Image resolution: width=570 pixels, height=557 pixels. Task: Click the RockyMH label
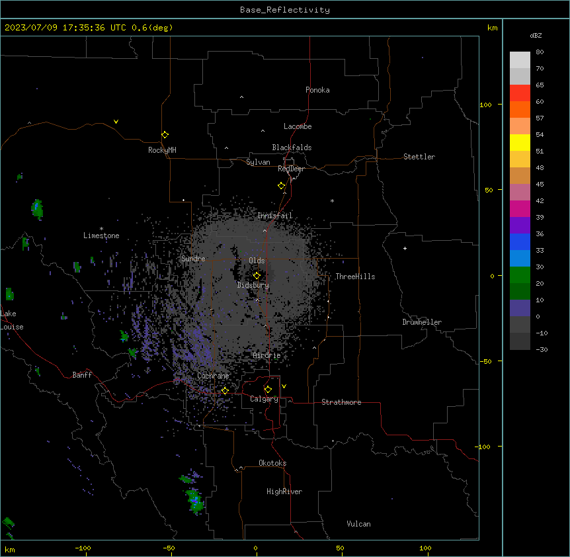tap(162, 150)
